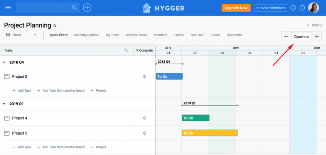
Task: Star the Project Planning board
Action: tap(55, 25)
